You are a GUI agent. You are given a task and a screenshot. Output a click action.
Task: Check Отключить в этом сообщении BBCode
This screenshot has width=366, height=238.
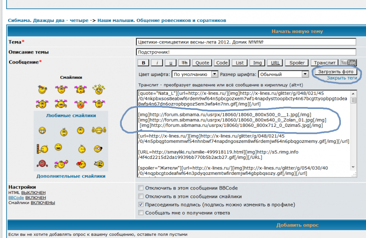[141, 188]
